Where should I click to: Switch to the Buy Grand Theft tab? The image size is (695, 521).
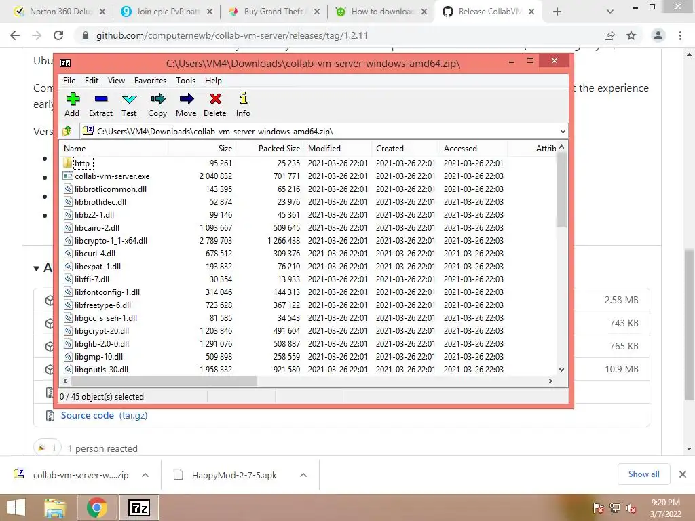click(x=275, y=12)
